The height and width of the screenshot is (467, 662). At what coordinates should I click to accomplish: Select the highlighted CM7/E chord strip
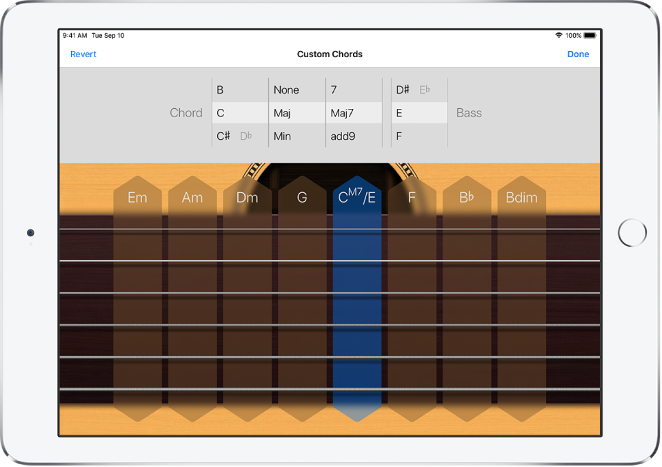click(x=356, y=197)
